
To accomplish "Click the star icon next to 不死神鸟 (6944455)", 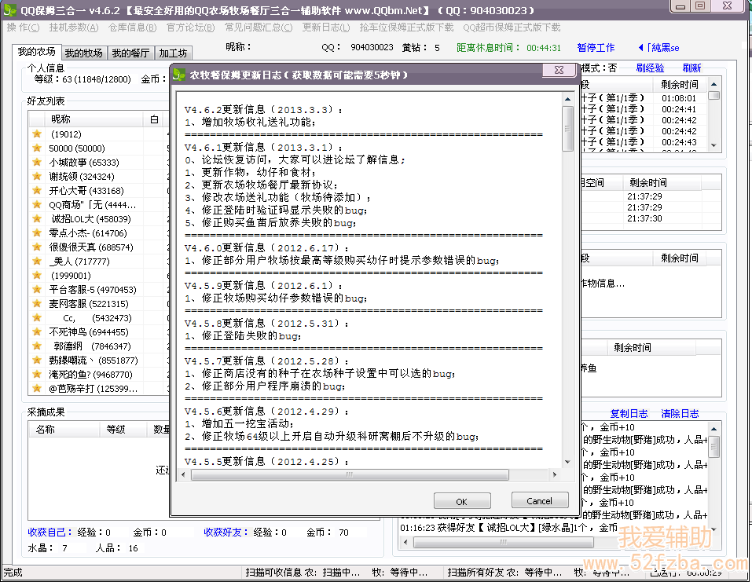I will [x=36, y=331].
